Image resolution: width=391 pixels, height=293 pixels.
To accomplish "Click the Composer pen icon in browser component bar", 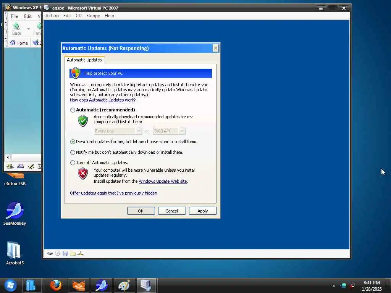I will (x=31, y=166).
